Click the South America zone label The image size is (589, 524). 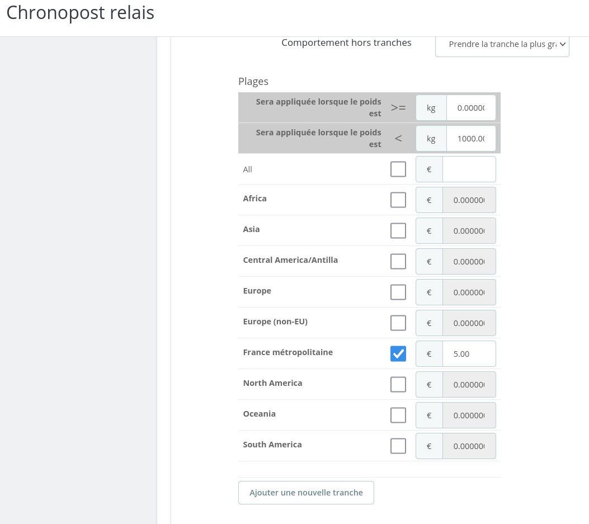tap(272, 445)
